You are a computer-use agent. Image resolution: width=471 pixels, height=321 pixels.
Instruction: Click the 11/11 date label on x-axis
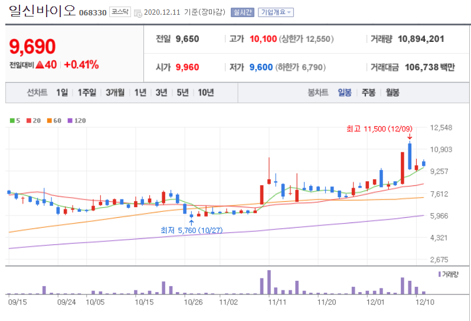(x=277, y=302)
